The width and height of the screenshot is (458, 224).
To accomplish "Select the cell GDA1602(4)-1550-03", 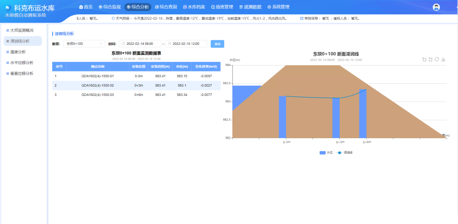I will 98,95.
